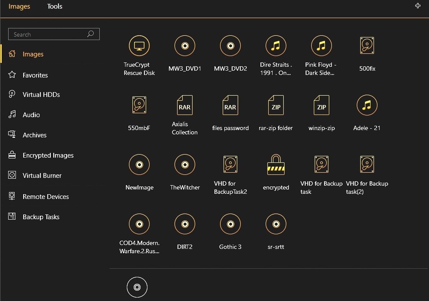Click the "Gothic 3" label text
This screenshot has height=301, width=429.
click(x=230, y=247)
